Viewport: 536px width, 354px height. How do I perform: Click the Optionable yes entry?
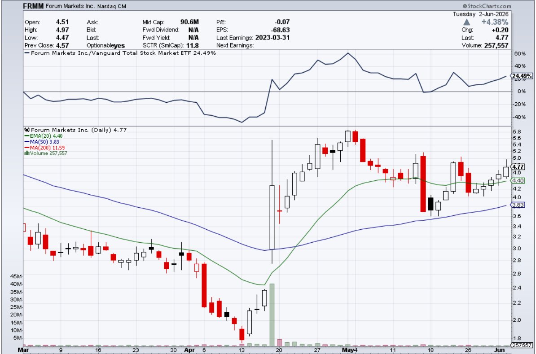pos(105,45)
